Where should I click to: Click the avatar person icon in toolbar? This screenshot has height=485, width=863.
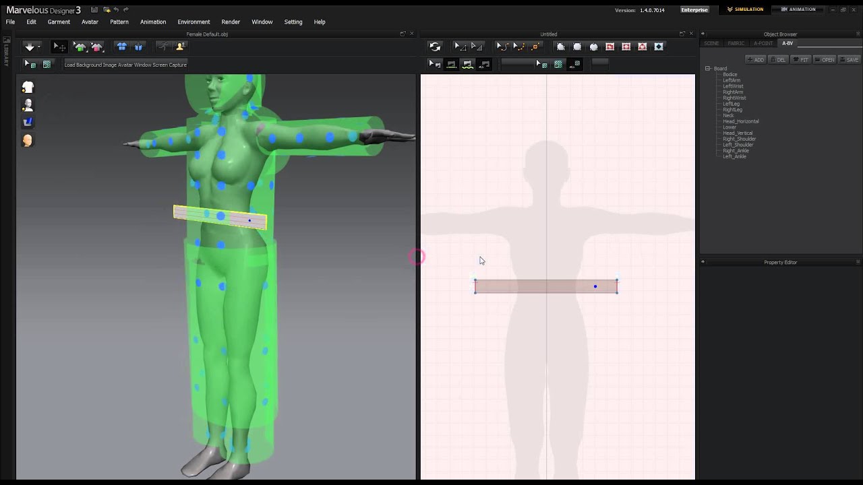point(180,46)
